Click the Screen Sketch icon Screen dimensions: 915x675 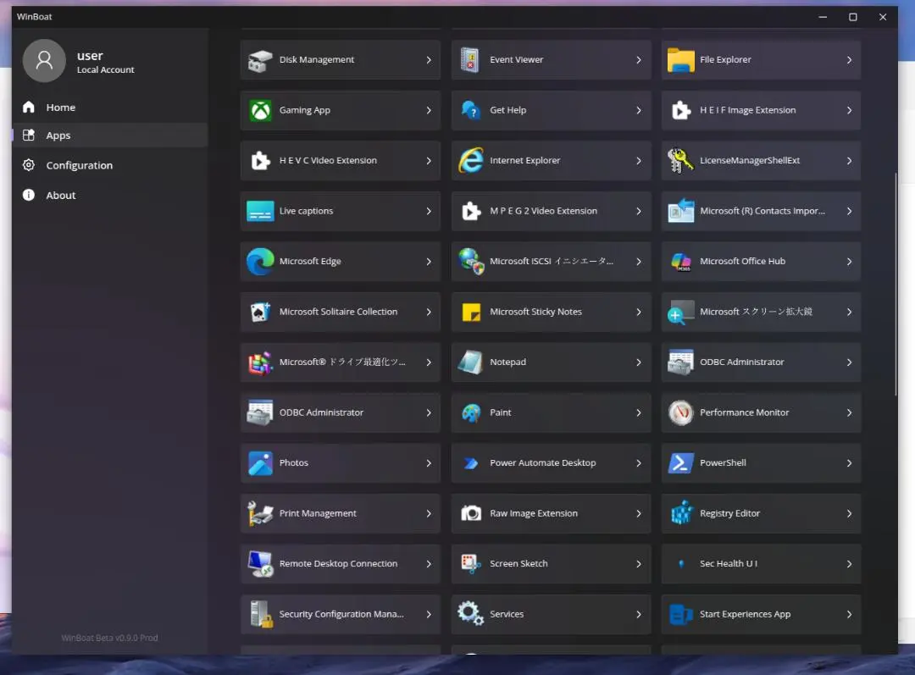pos(470,564)
